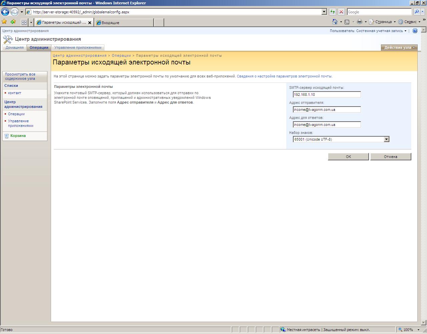Screen dimensions: 427x334
Task: Click the Stop loading red X icon
Action: pos(341,12)
